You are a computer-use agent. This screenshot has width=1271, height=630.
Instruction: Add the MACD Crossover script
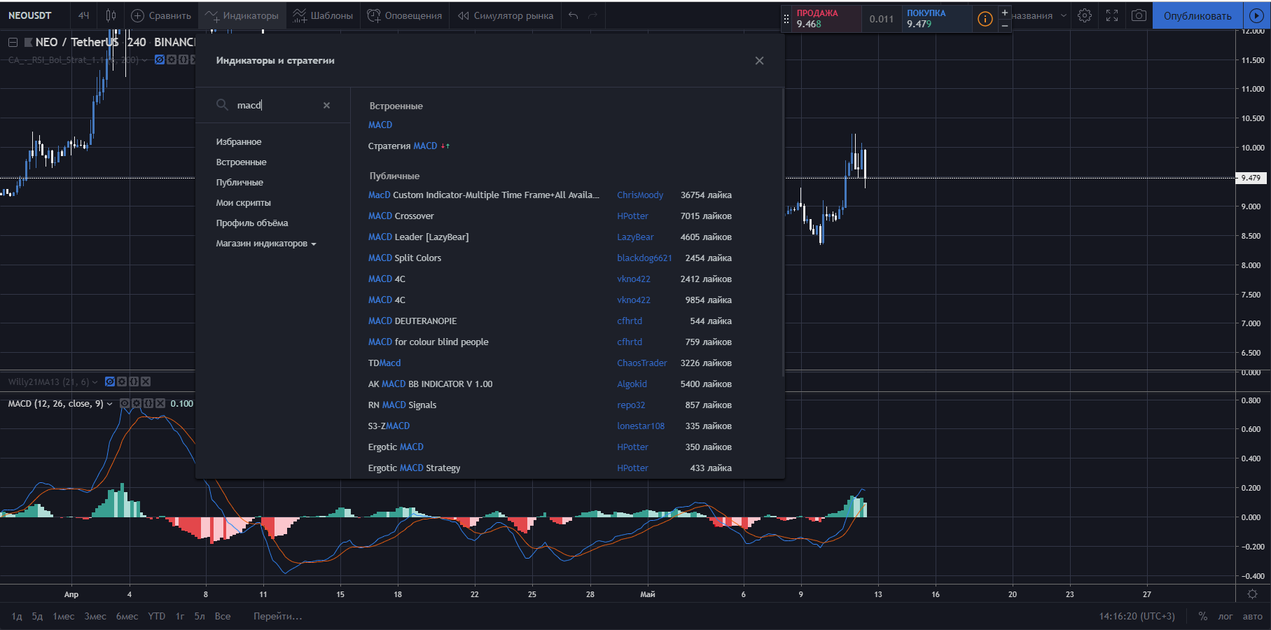401,216
